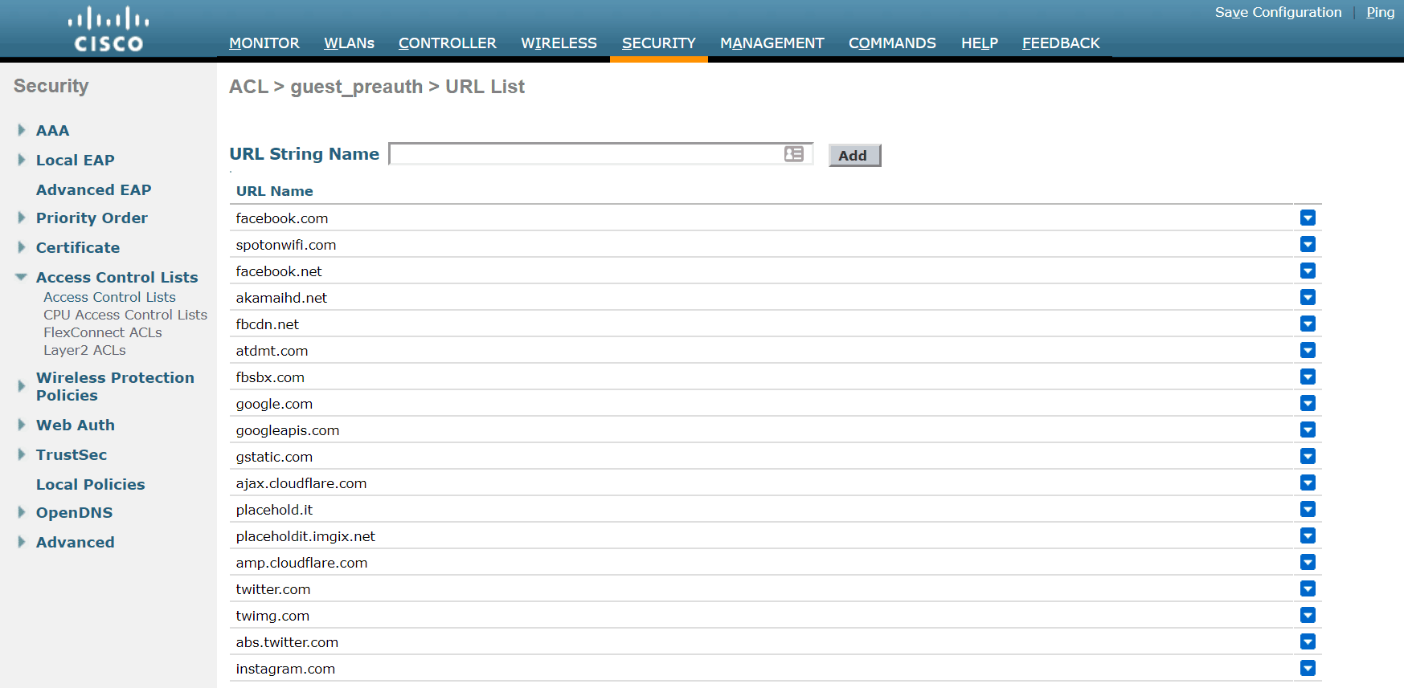Click the AAA sidebar label
1404x688 pixels.
coord(52,130)
